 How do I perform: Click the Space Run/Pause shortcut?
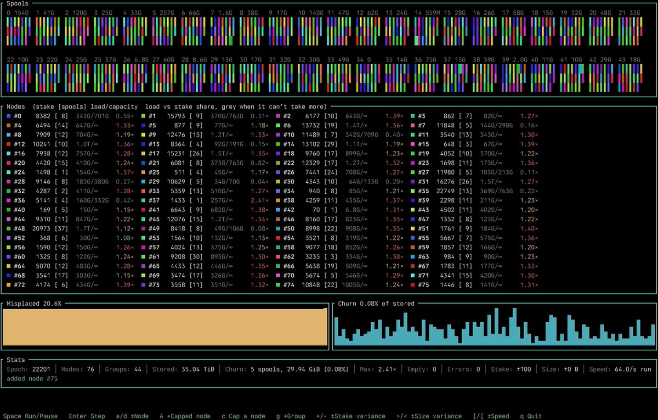(30, 416)
